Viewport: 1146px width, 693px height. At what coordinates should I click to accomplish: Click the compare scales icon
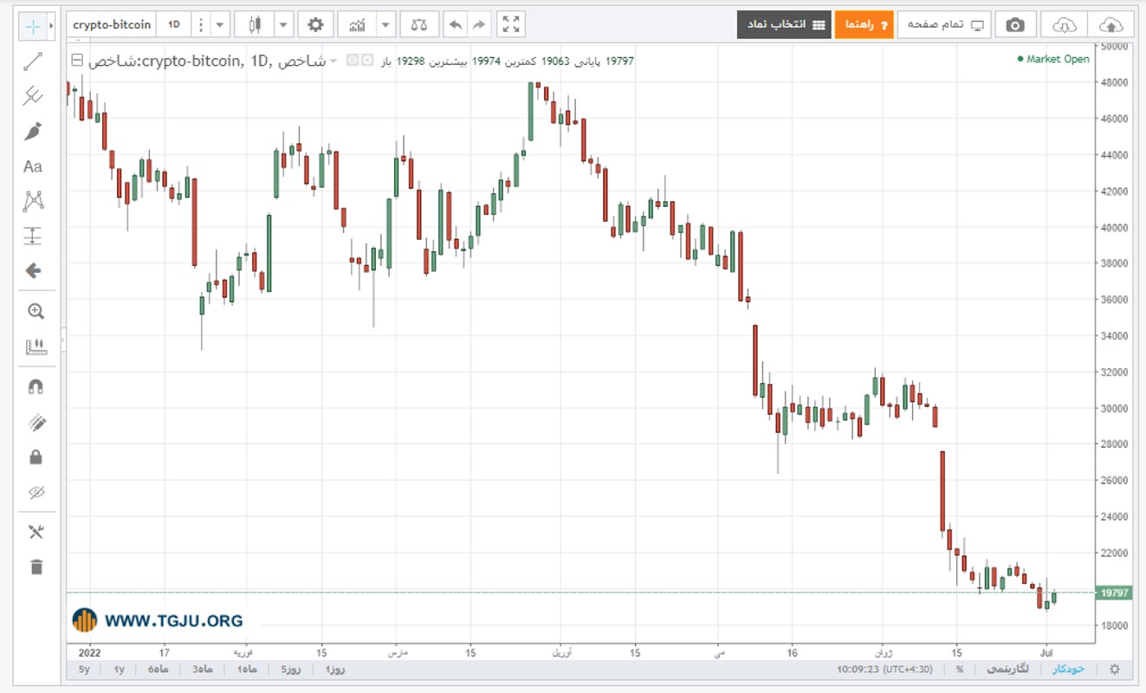pos(419,24)
